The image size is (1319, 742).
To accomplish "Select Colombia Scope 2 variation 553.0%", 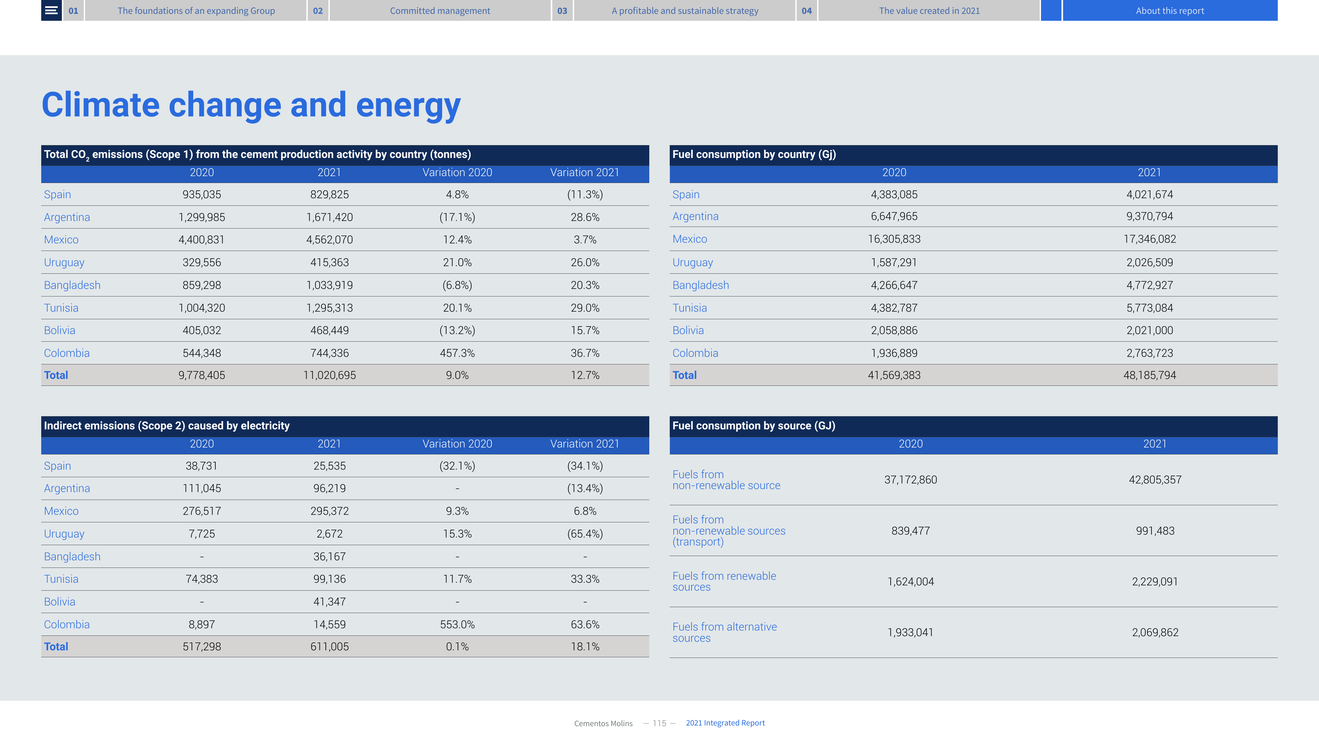I will (457, 625).
